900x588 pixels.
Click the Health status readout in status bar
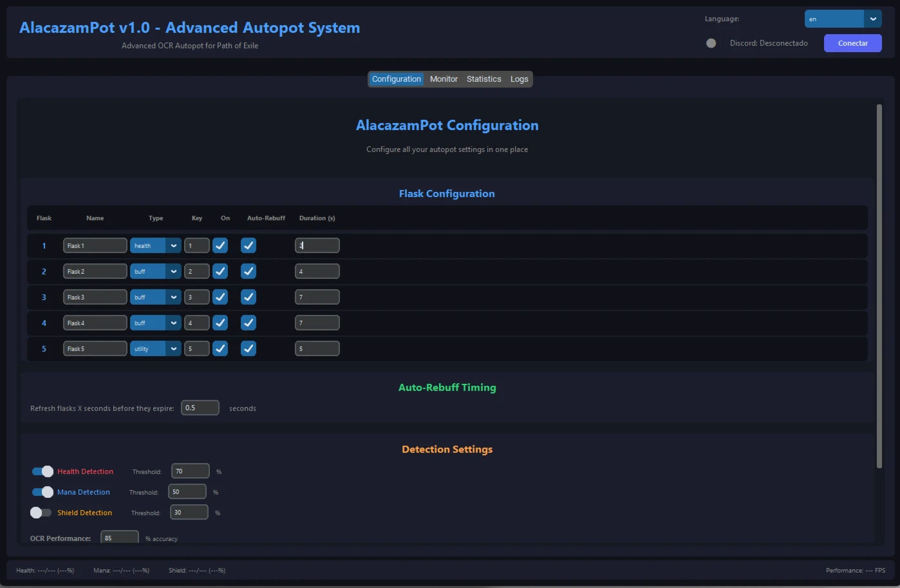tap(45, 571)
